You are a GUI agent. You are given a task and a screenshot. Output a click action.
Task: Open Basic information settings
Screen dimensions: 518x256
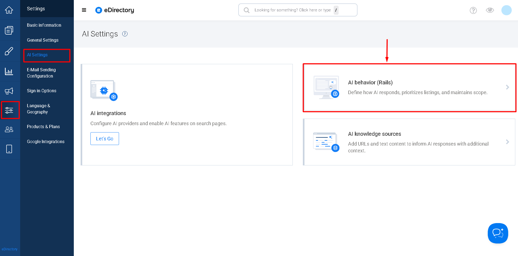click(44, 25)
